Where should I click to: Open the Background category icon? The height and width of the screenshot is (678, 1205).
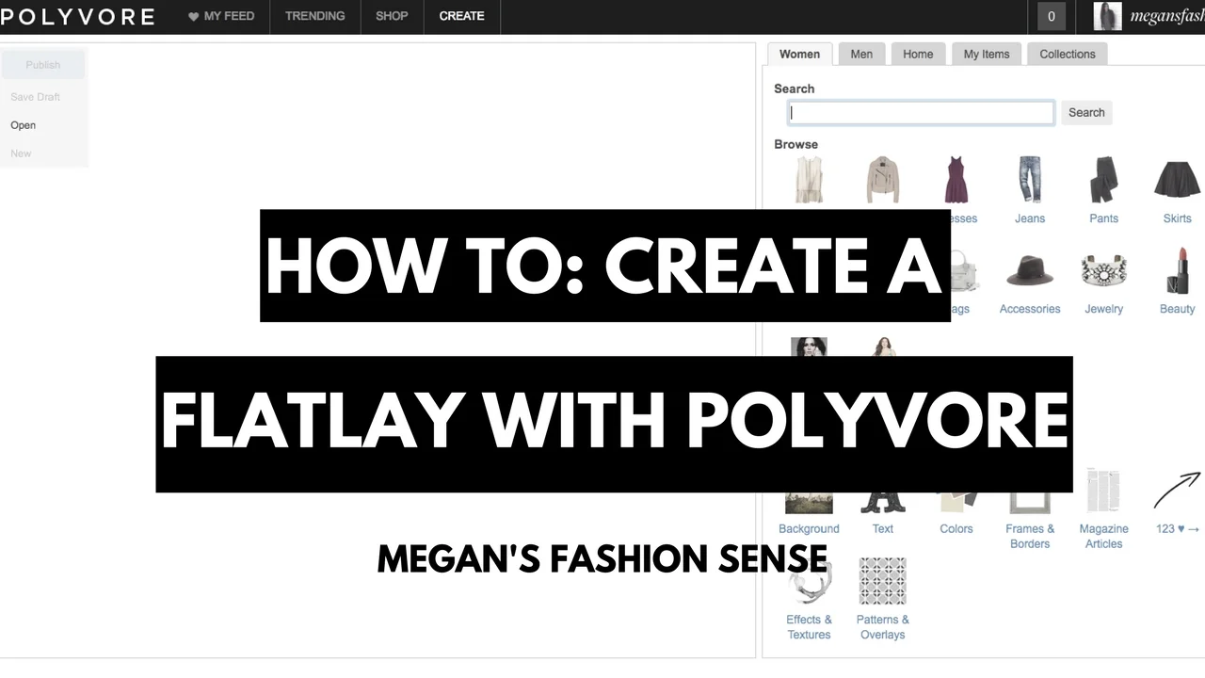(x=810, y=503)
